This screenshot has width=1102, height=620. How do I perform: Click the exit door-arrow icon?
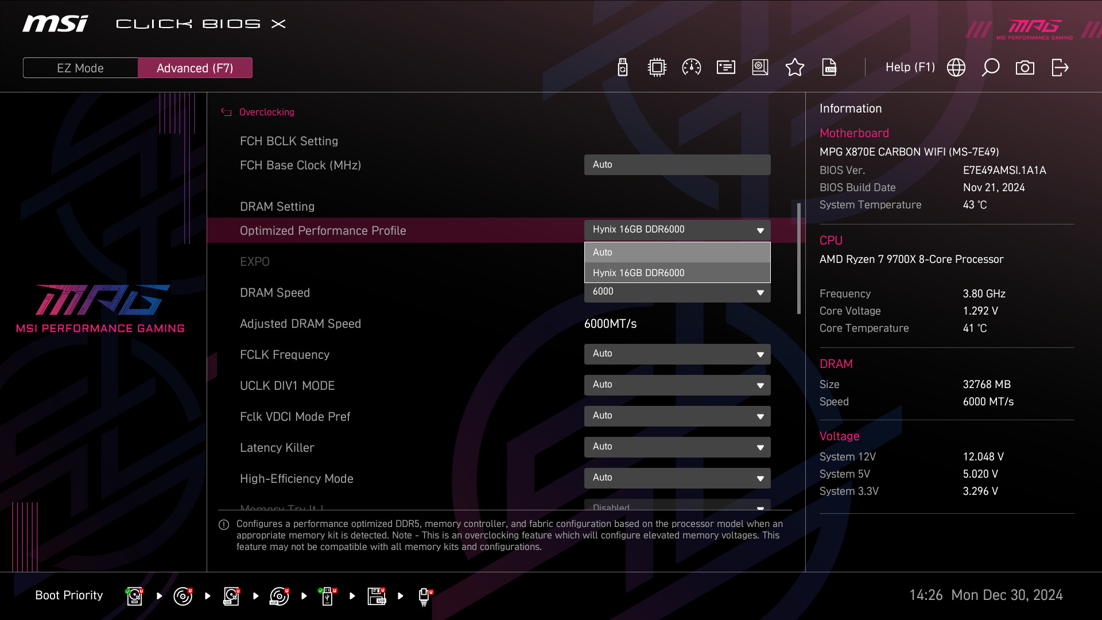(1060, 68)
